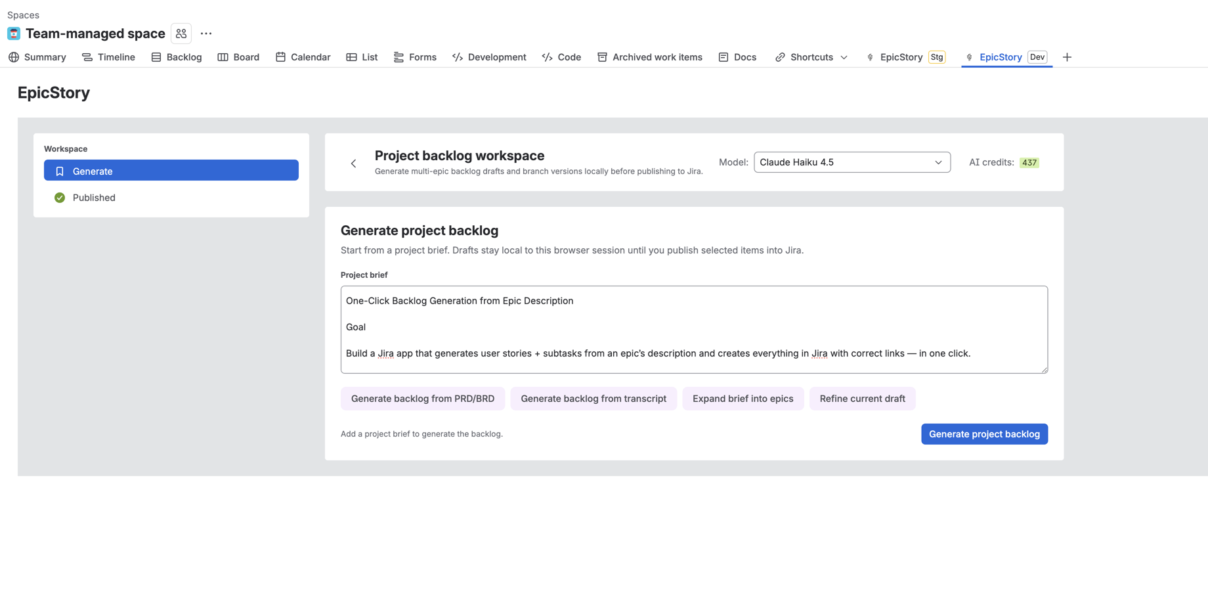Open the Backlog tab
Screen dimensions: 1208x591
point(177,57)
